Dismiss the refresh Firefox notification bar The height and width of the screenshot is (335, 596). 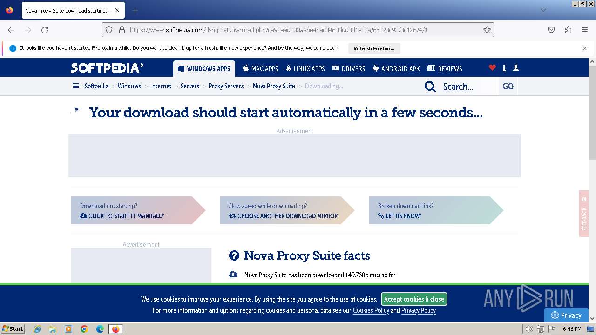585,48
